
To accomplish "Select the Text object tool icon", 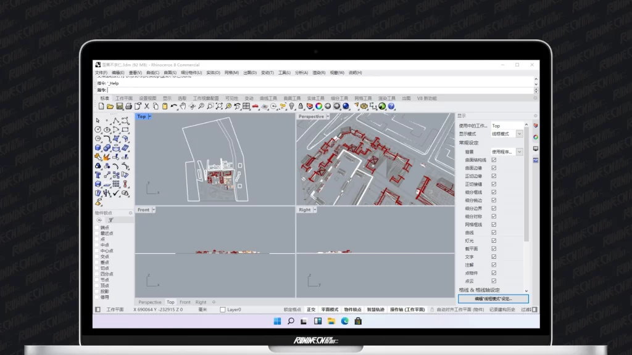I will click(x=98, y=175).
